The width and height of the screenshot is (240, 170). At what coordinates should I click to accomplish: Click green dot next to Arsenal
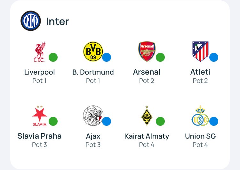click(160, 57)
